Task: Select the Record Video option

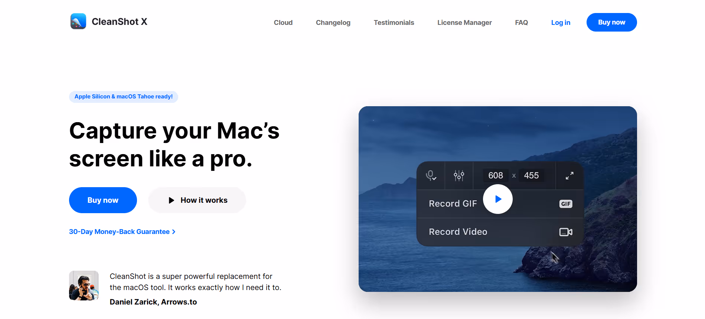Action: coord(500,232)
